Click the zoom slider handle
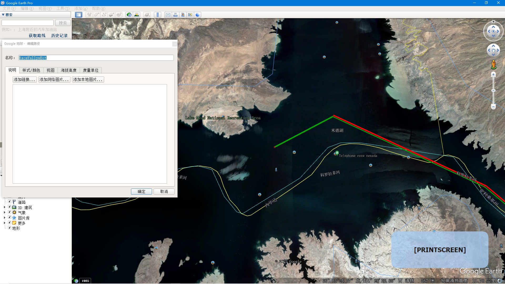 (493, 90)
